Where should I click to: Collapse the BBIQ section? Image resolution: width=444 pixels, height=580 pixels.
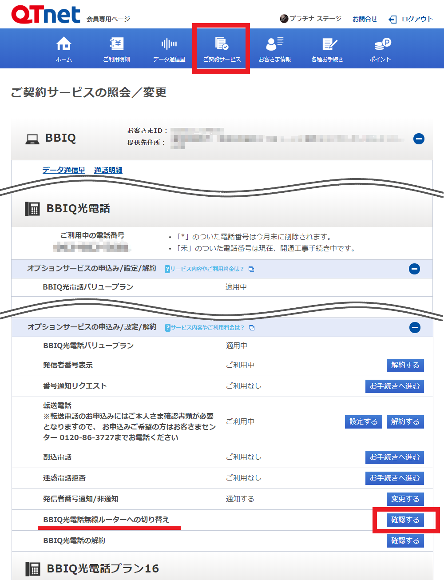419,139
